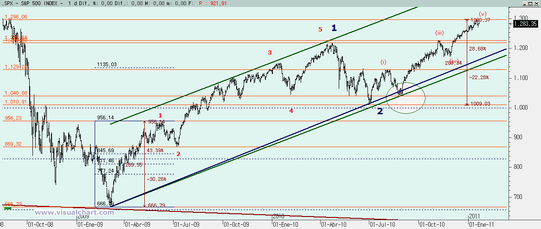541x229 pixels.
Task: Click the 2009 year marker
Action: (83, 217)
